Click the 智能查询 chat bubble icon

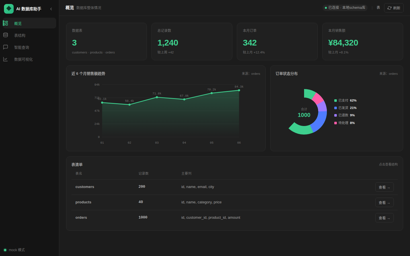pos(5,47)
